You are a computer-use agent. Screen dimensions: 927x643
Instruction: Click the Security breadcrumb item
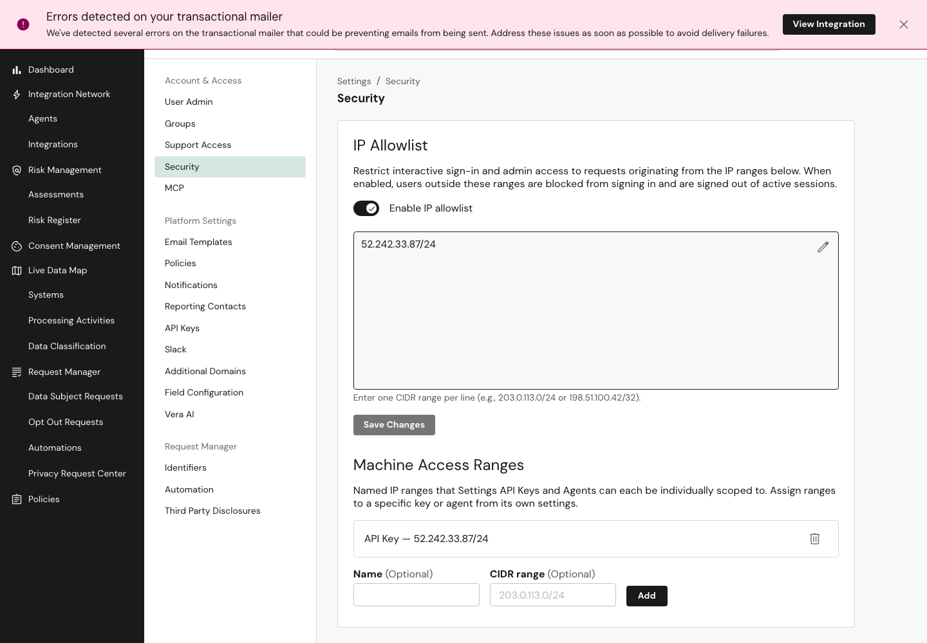click(403, 82)
